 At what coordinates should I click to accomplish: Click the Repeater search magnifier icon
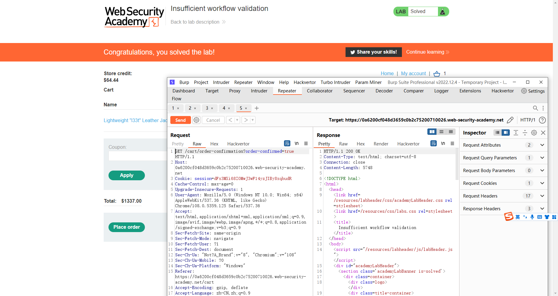(536, 108)
